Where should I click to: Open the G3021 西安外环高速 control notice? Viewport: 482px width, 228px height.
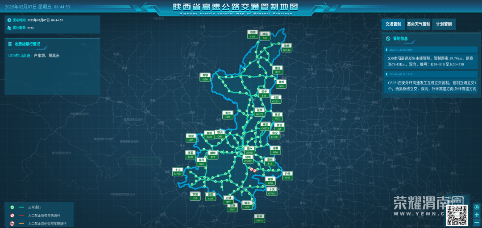coord(430,85)
